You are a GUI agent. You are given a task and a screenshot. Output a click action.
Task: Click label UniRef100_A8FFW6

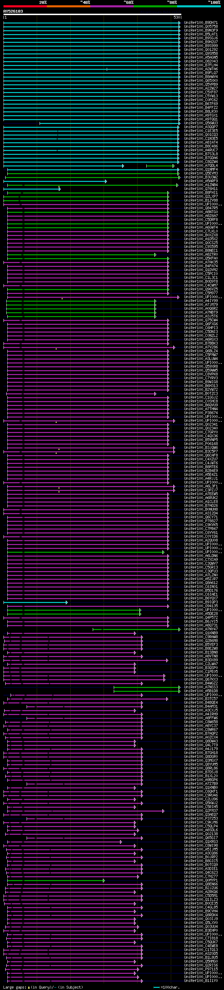[x=201, y=718]
